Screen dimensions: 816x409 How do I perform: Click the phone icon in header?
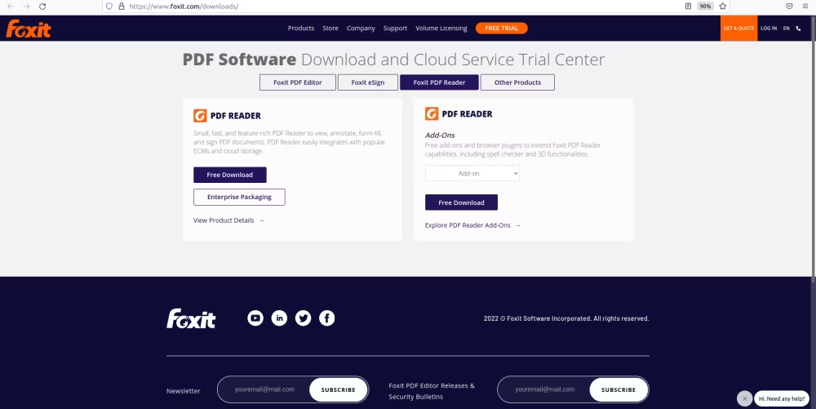point(798,28)
